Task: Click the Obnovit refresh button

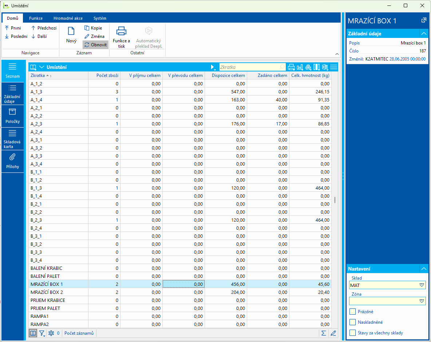Action: tap(96, 45)
